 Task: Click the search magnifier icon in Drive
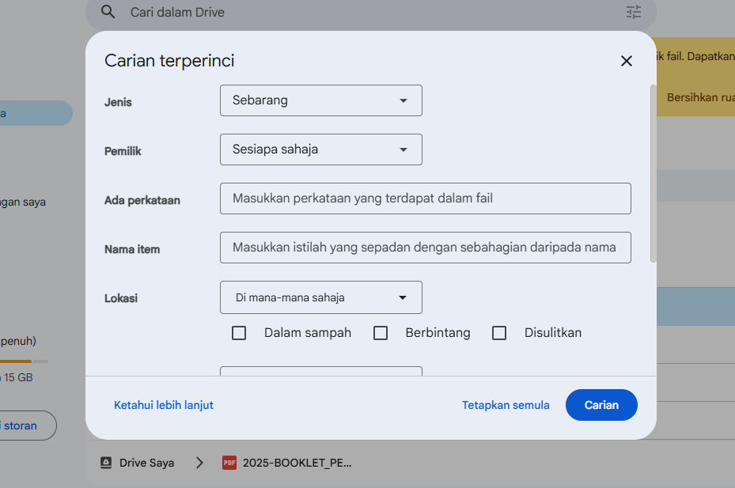(x=109, y=12)
